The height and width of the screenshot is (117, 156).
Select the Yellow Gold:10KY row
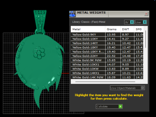(x=107, y=39)
